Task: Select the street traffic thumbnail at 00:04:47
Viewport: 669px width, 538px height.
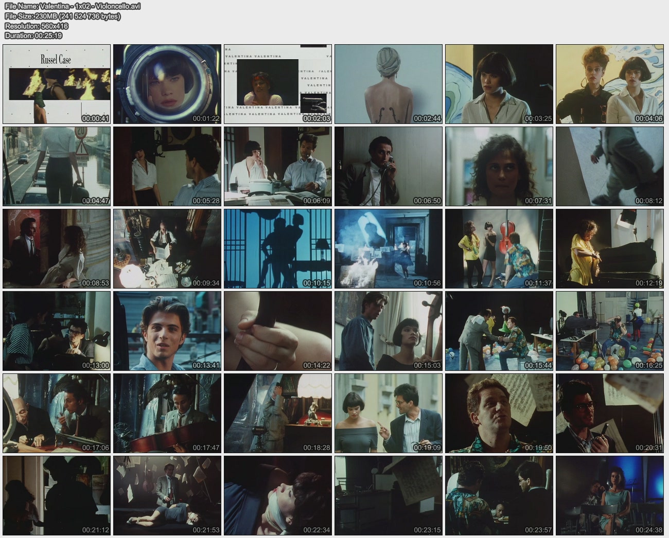Action: [57, 166]
